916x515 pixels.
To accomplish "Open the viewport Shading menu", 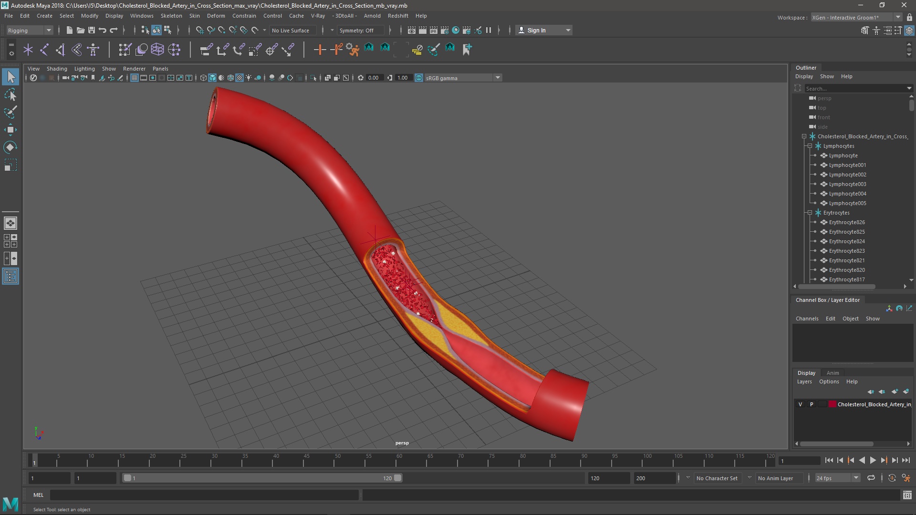I will tap(57, 69).
